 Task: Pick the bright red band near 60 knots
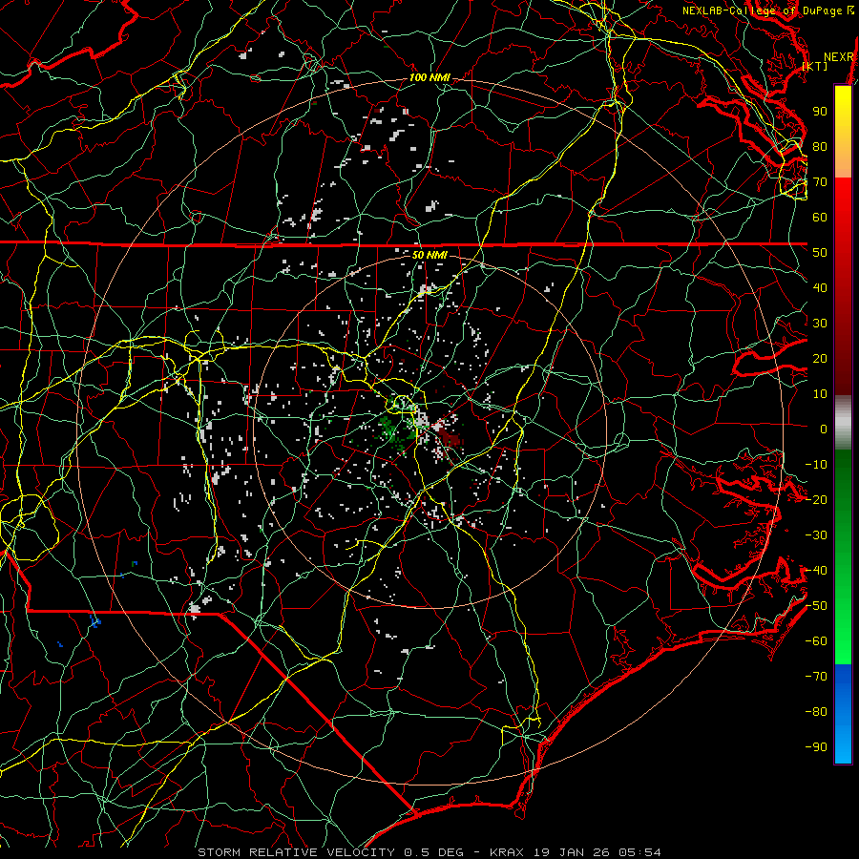tap(843, 202)
